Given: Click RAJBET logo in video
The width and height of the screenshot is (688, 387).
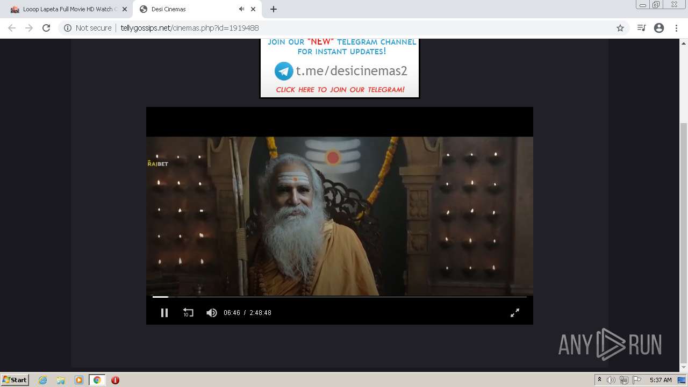Looking at the screenshot, I should 157,163.
